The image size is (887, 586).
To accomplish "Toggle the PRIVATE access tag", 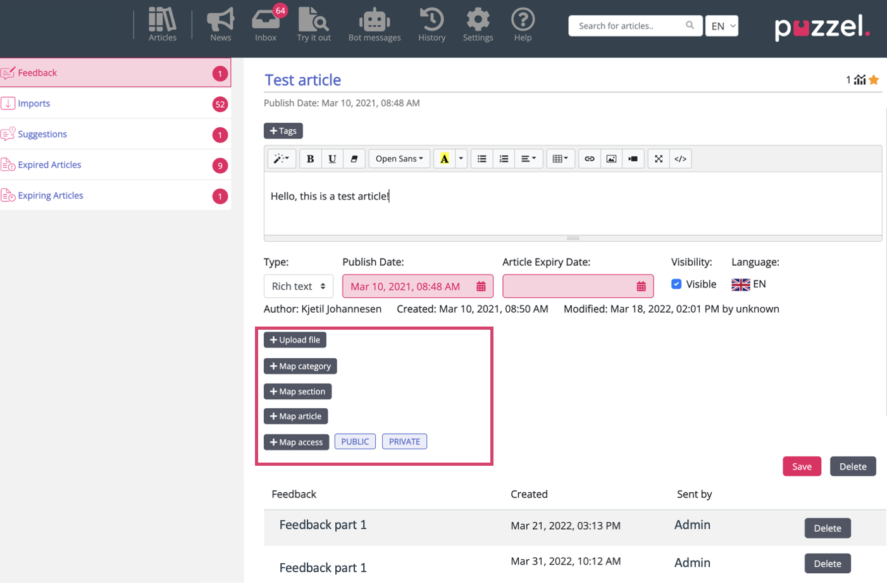I will [x=404, y=442].
